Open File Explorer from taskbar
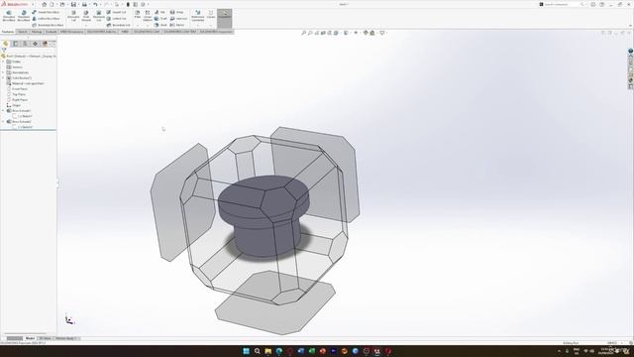Viewport: 634px width, 357px height. click(268, 351)
